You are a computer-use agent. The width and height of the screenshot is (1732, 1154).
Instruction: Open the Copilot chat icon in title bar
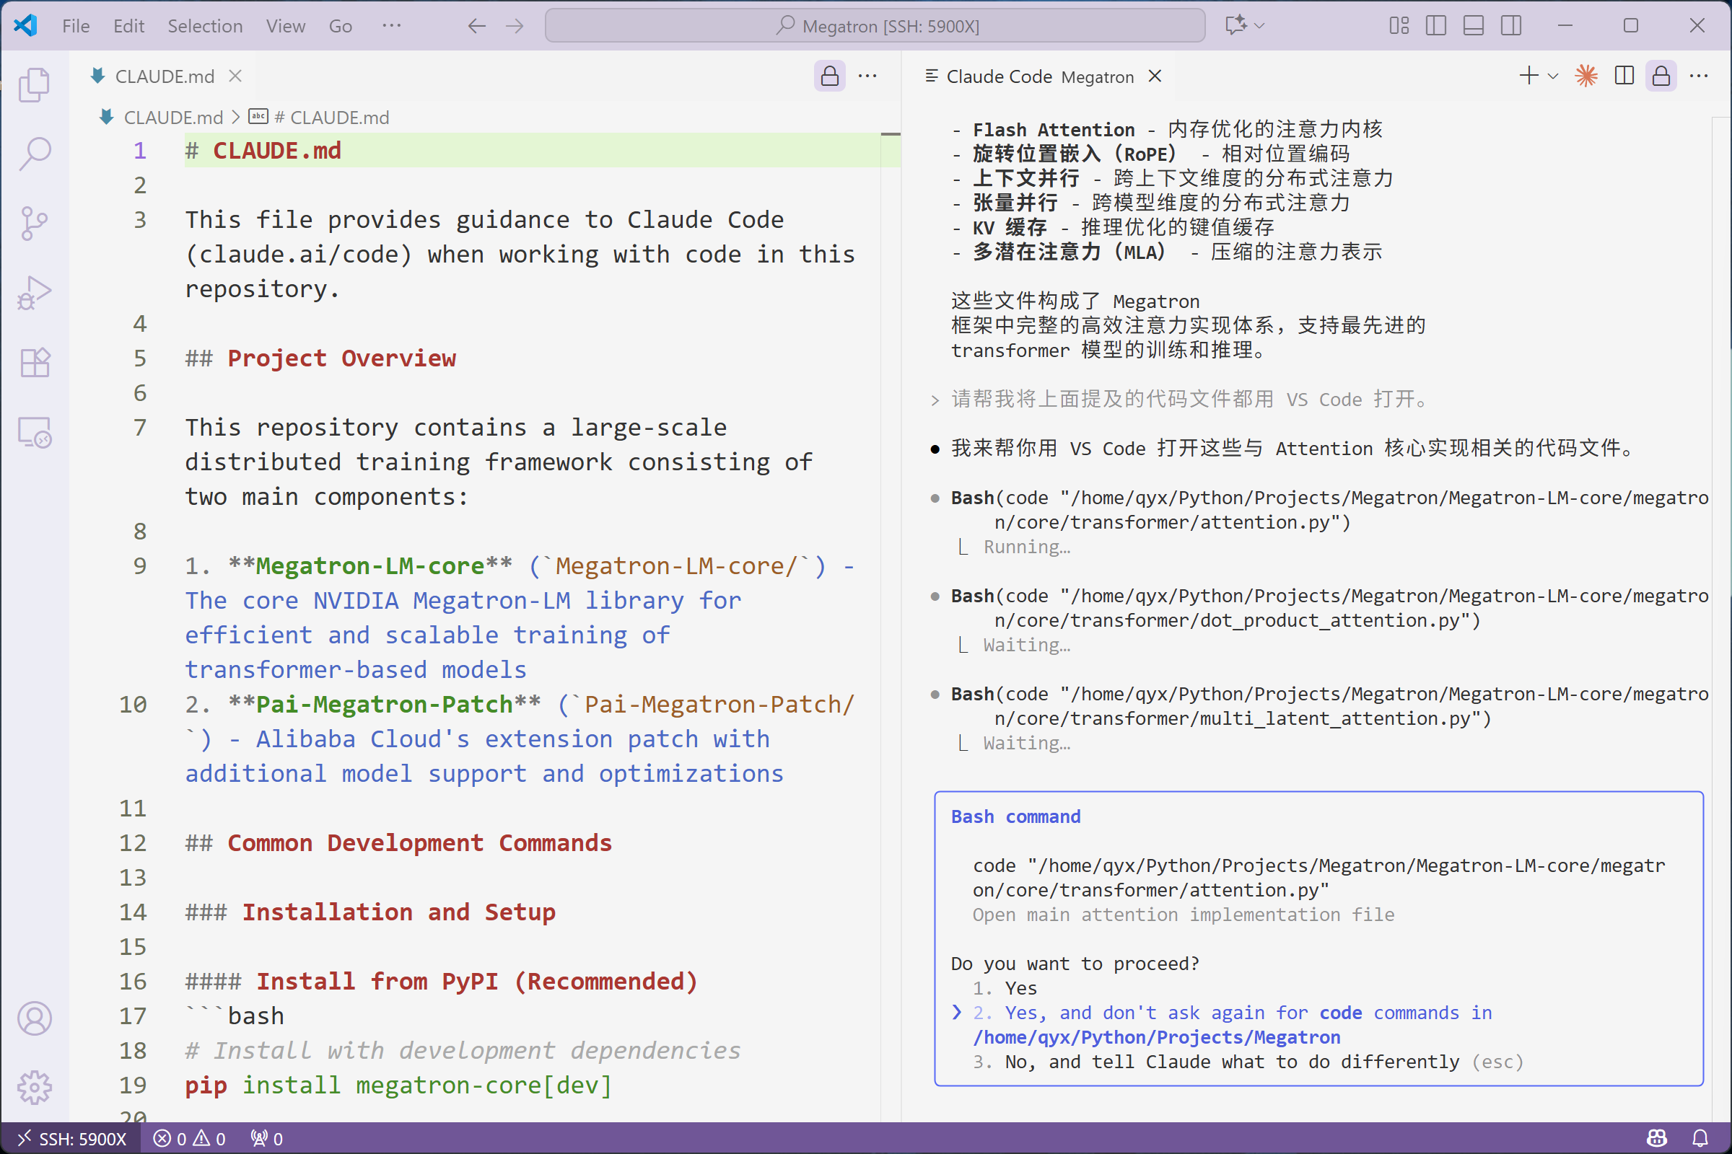1235,26
